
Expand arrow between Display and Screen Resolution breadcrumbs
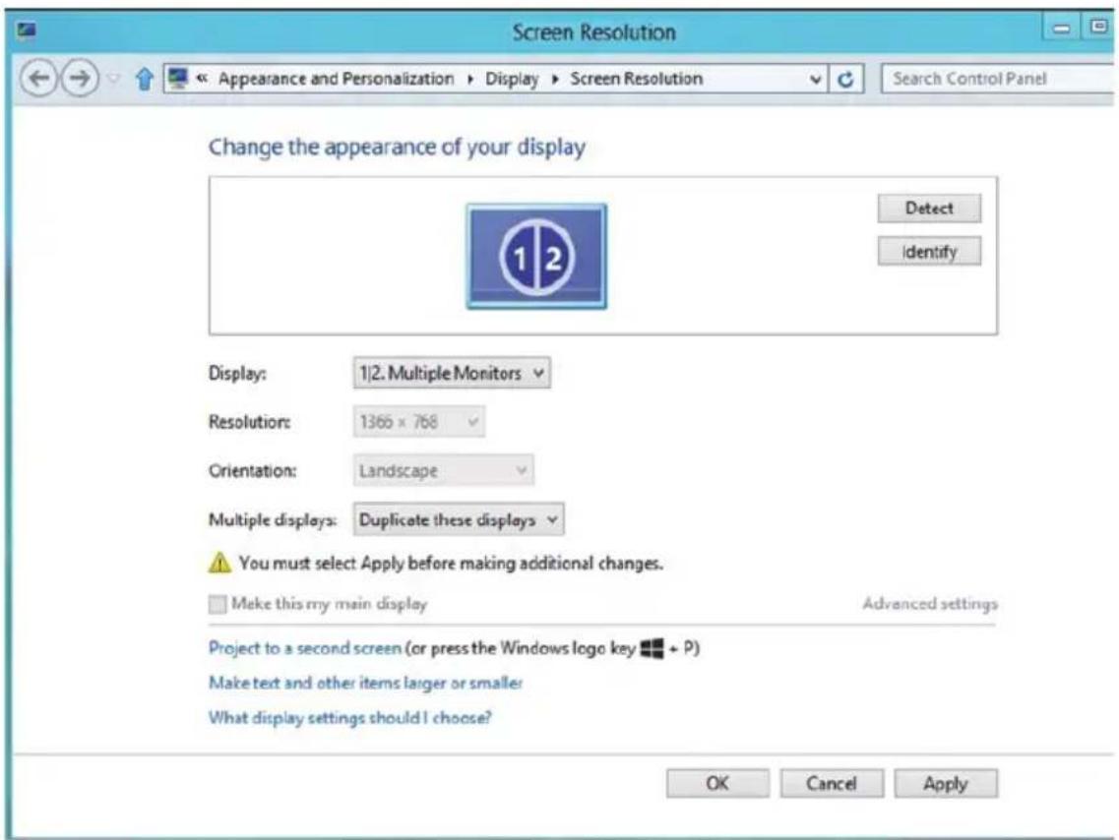click(x=554, y=79)
